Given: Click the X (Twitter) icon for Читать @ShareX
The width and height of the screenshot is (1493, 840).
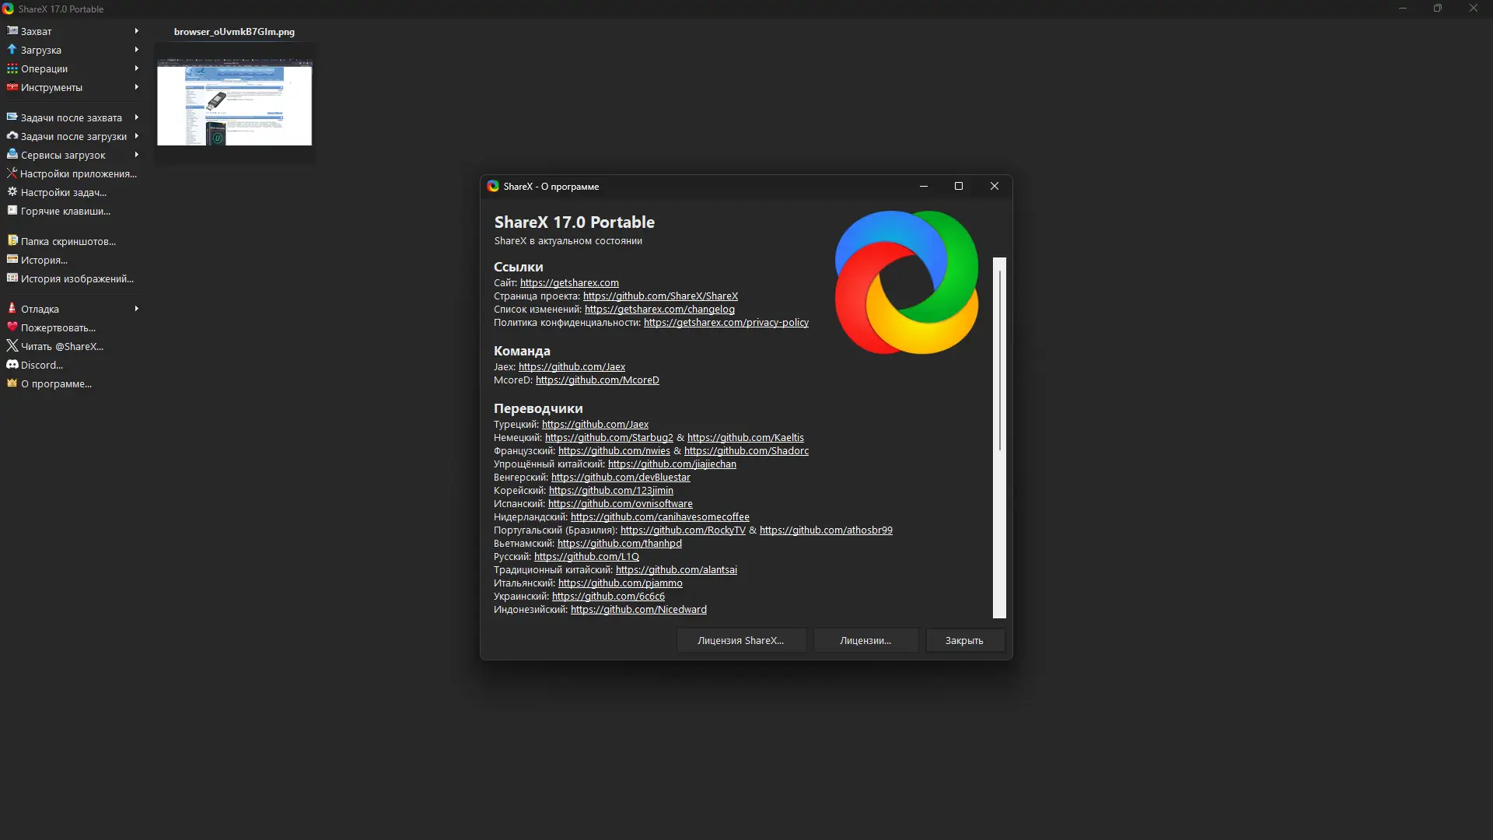Looking at the screenshot, I should (x=12, y=346).
